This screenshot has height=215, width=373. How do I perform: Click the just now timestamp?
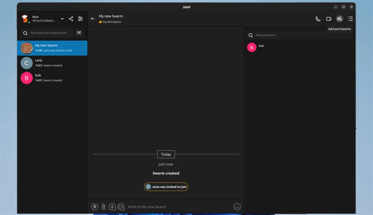(x=166, y=164)
